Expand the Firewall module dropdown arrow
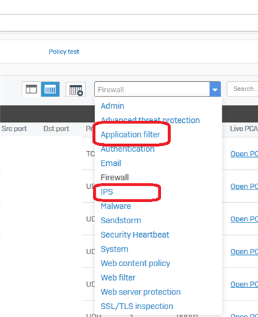Viewport: 258px width, 317px height. click(x=215, y=89)
